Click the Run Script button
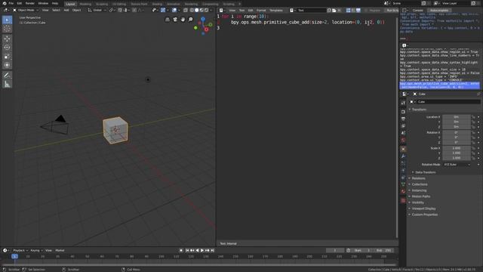The image size is (483, 272). point(392,10)
